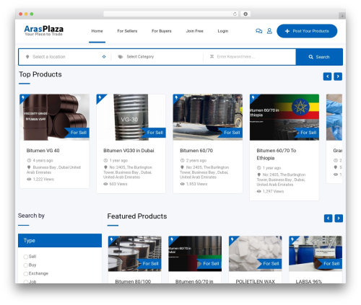Open the Bitumen 60/70 product title link
This screenshot has height=305, width=361.
pyautogui.click(x=196, y=151)
